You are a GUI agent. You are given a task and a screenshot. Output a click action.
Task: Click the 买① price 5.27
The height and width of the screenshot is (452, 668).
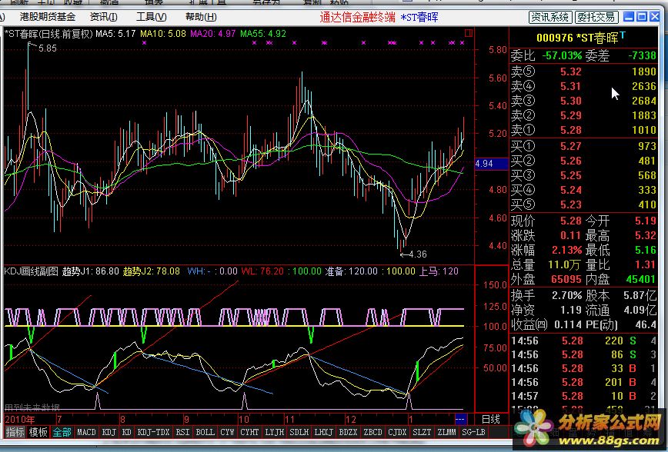[x=571, y=146]
